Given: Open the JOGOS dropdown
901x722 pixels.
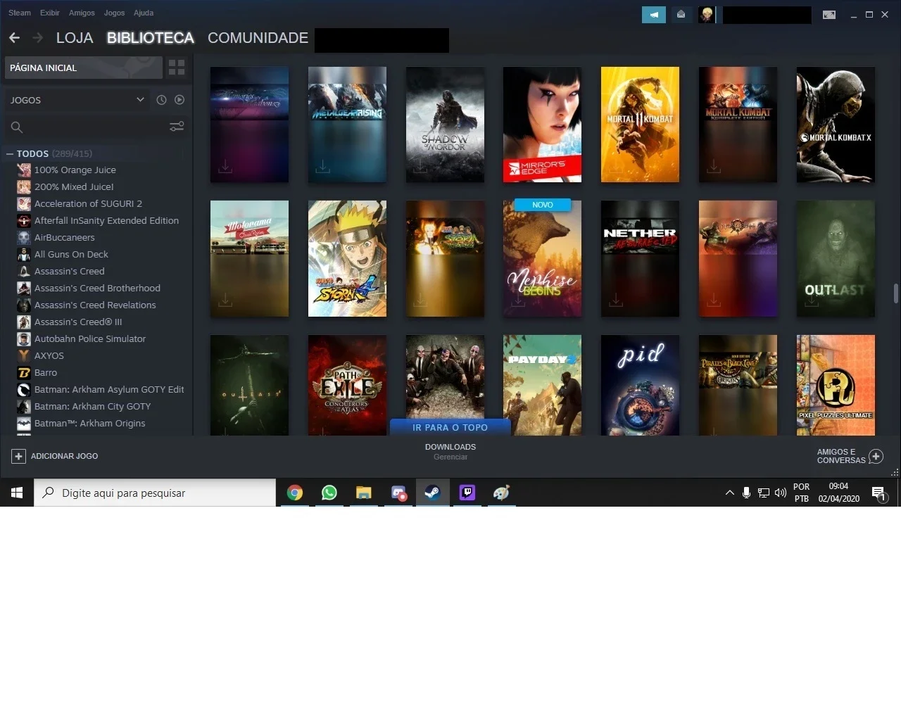Looking at the screenshot, I should (77, 100).
